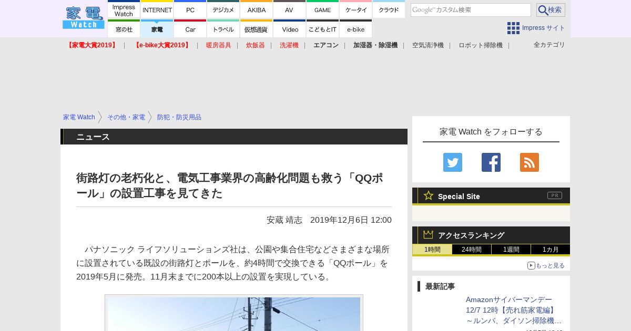Go to the エアコン category
Screen dimensions: 631x331
326,45
